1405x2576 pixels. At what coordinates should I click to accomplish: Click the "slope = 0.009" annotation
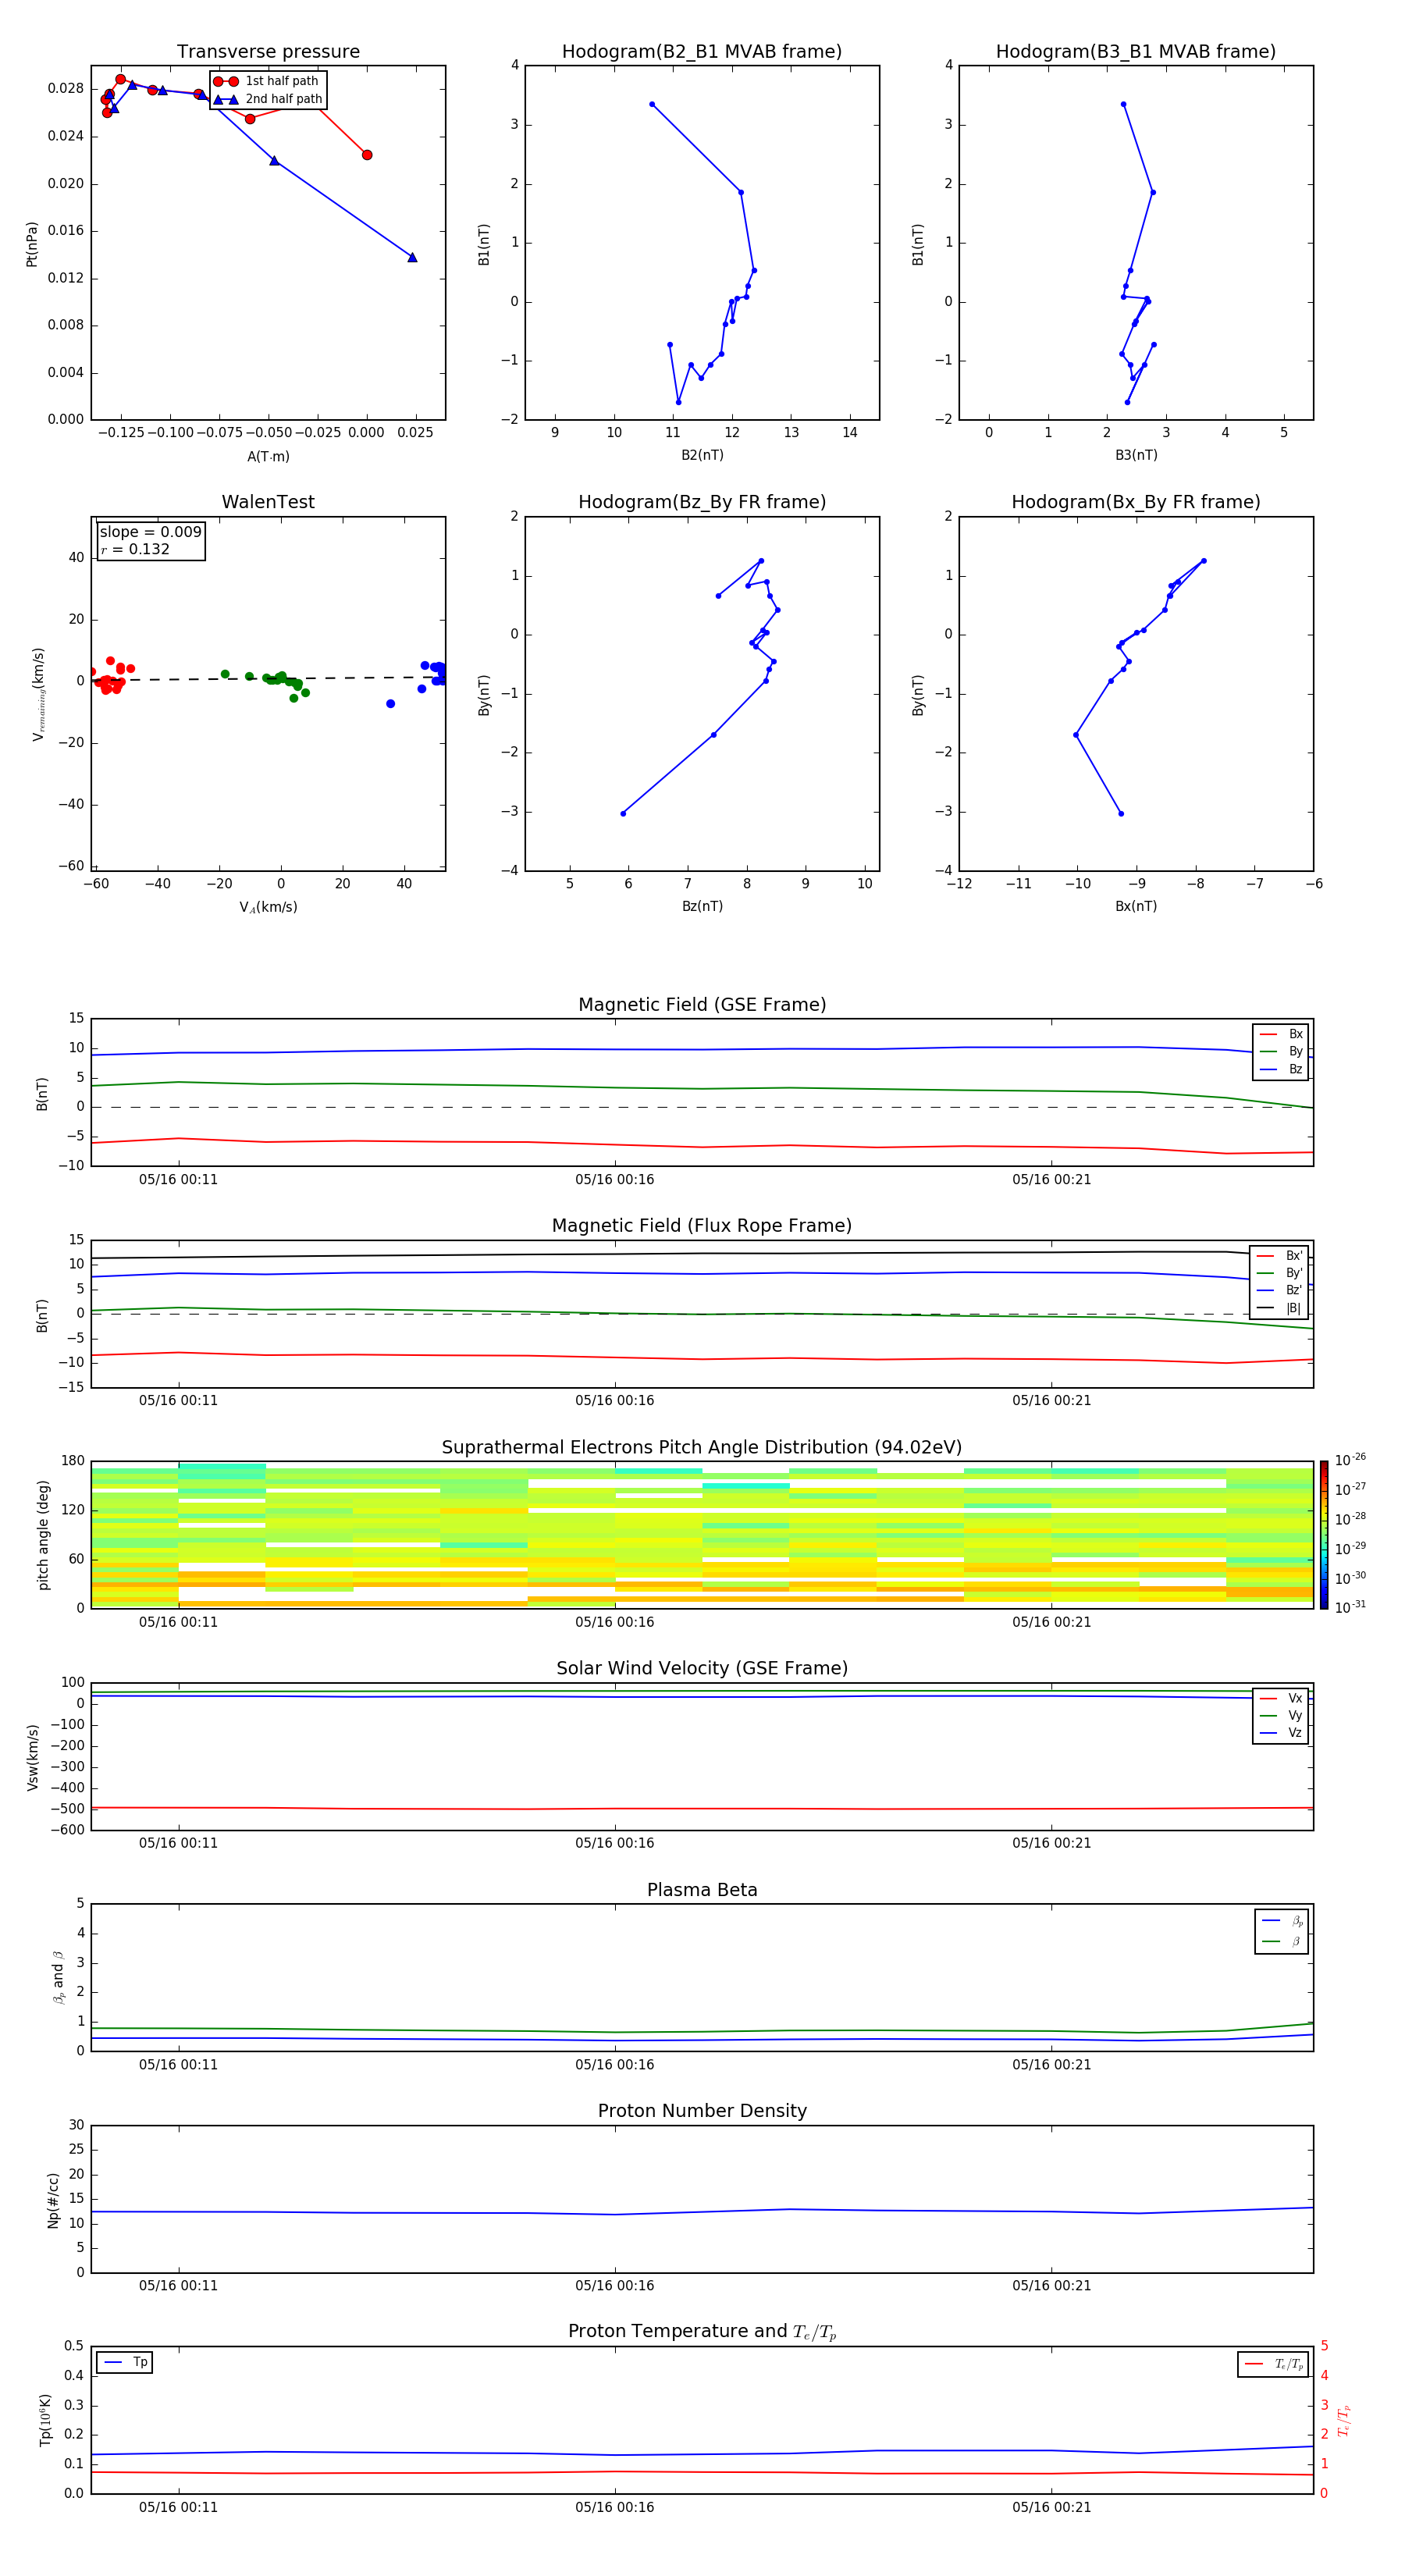(151, 532)
